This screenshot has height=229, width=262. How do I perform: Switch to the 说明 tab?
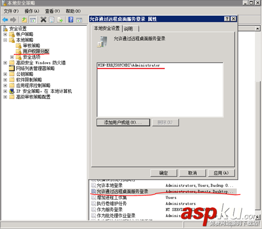pos(131,29)
